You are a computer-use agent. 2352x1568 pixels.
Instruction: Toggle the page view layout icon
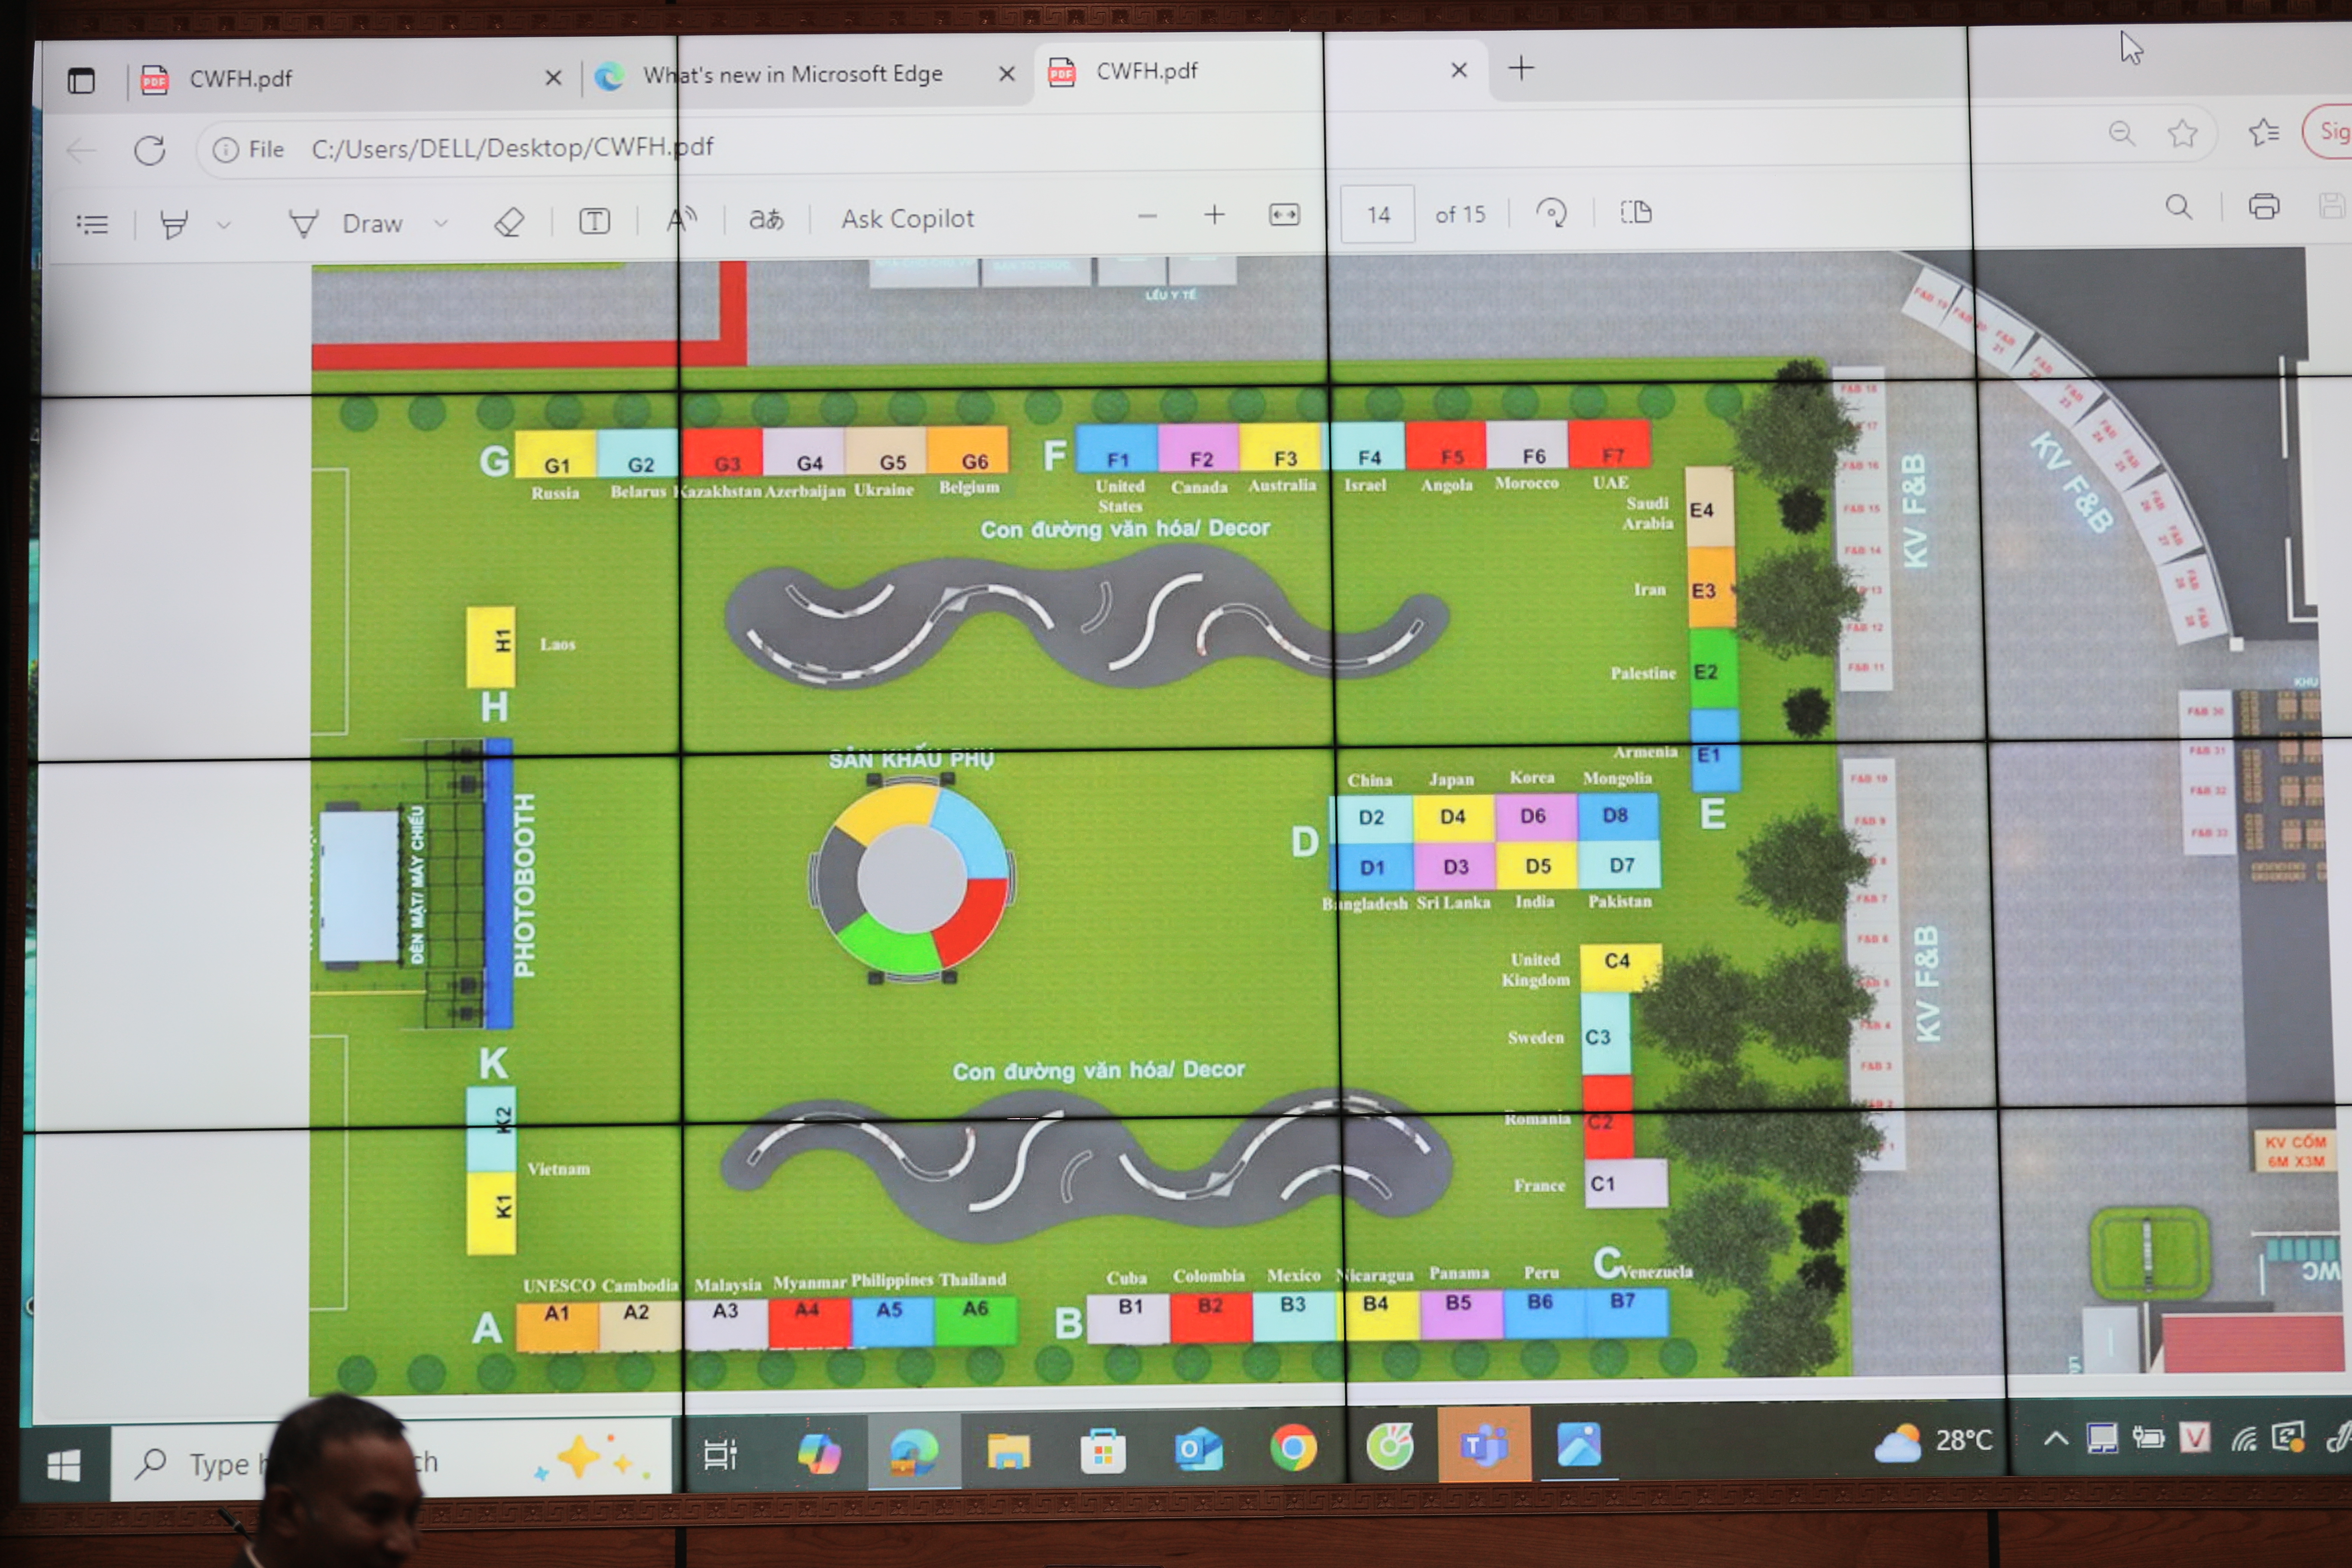(x=1636, y=212)
